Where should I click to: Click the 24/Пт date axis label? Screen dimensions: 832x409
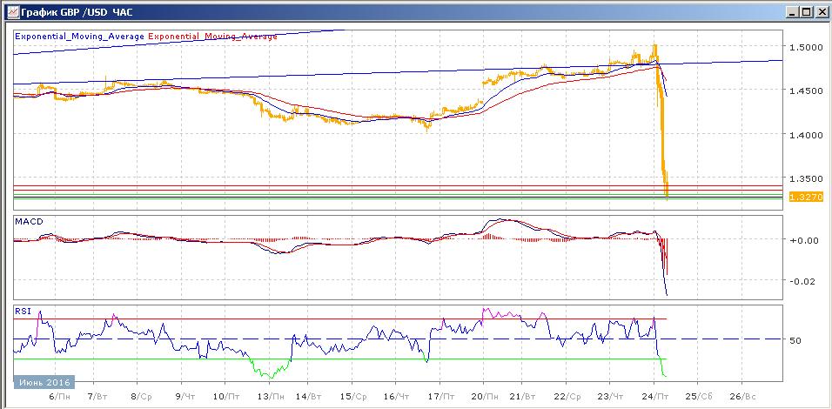point(660,397)
